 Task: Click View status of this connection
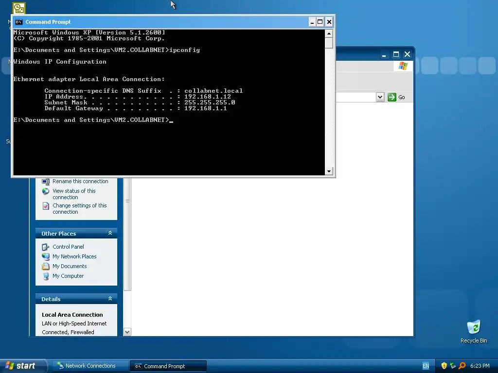[74, 194]
